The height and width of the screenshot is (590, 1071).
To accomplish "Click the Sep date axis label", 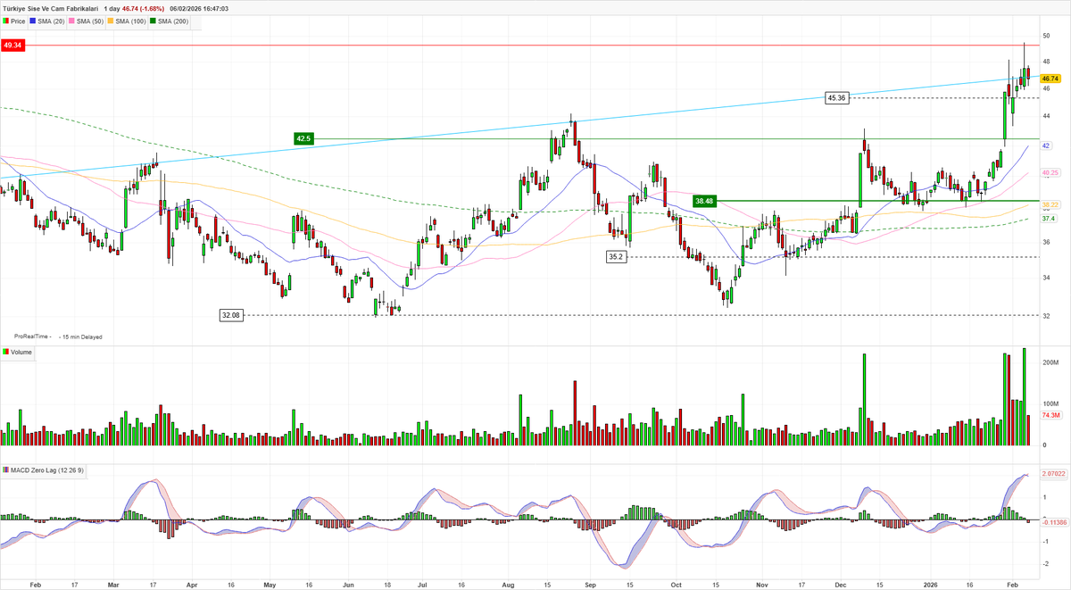I will pos(590,584).
